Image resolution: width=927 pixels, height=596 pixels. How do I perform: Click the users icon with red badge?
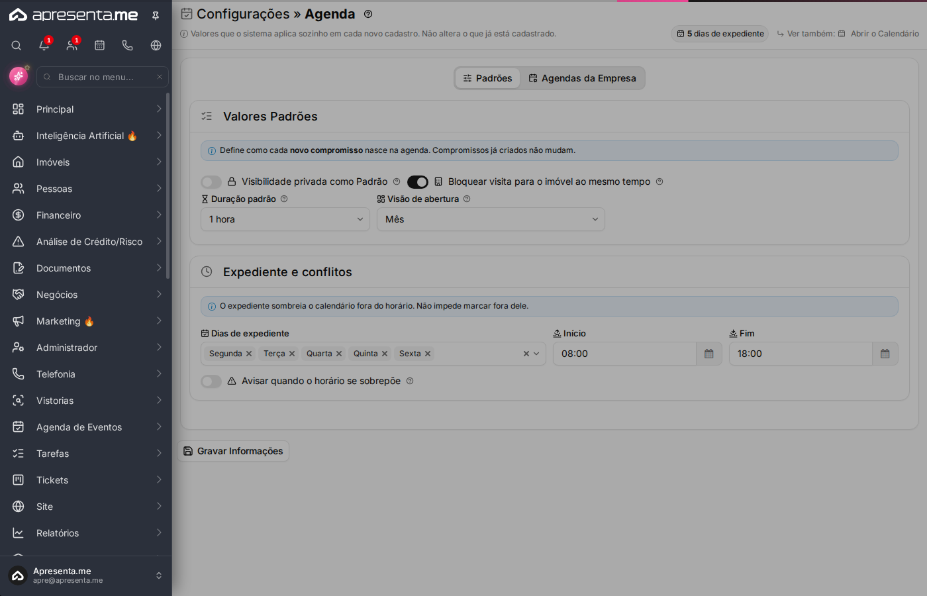point(72,46)
